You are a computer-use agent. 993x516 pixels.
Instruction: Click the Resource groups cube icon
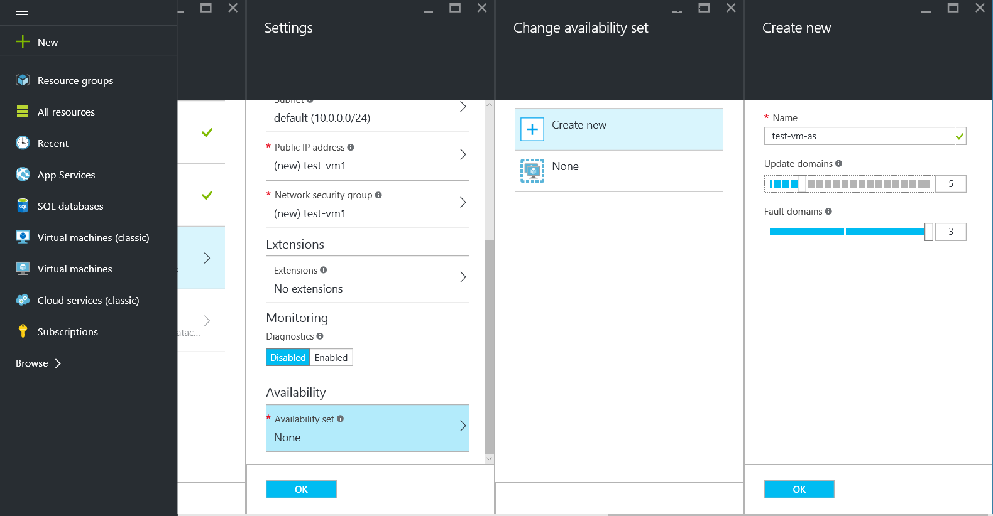click(23, 80)
